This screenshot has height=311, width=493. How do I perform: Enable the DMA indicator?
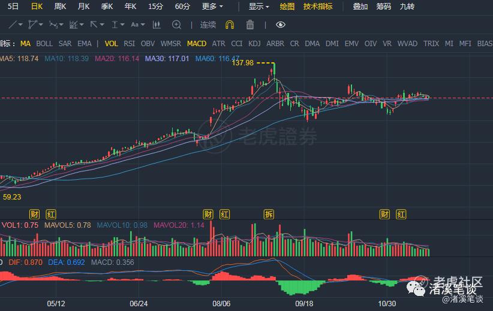click(312, 44)
